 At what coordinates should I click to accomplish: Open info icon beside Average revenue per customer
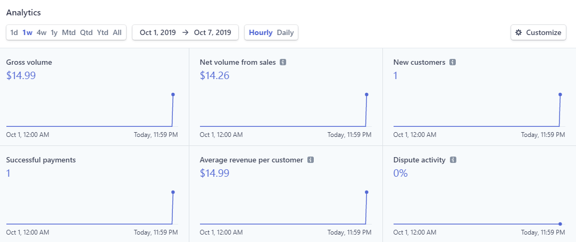[x=311, y=160]
